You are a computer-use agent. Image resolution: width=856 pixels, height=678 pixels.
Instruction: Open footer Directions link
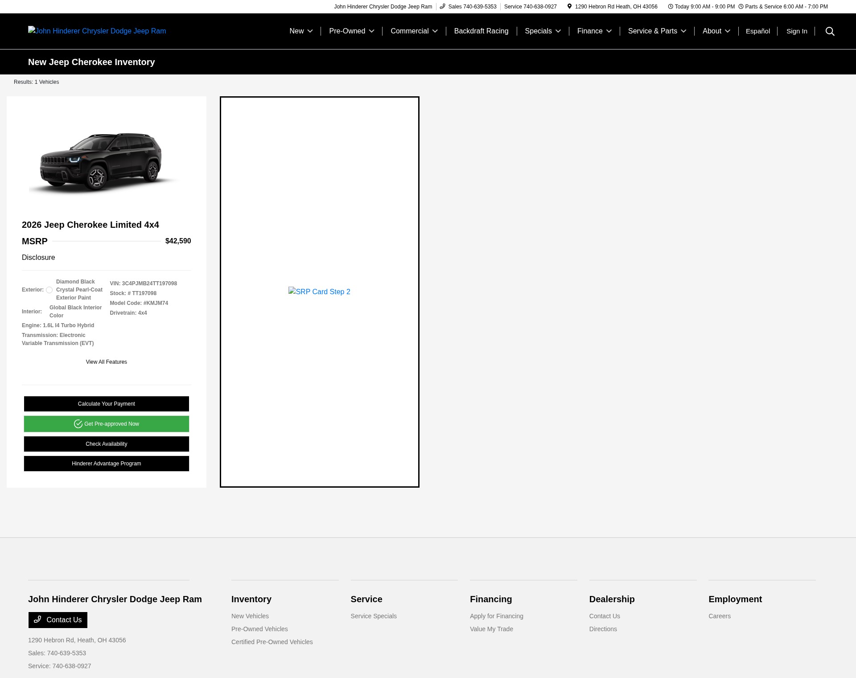[603, 629]
